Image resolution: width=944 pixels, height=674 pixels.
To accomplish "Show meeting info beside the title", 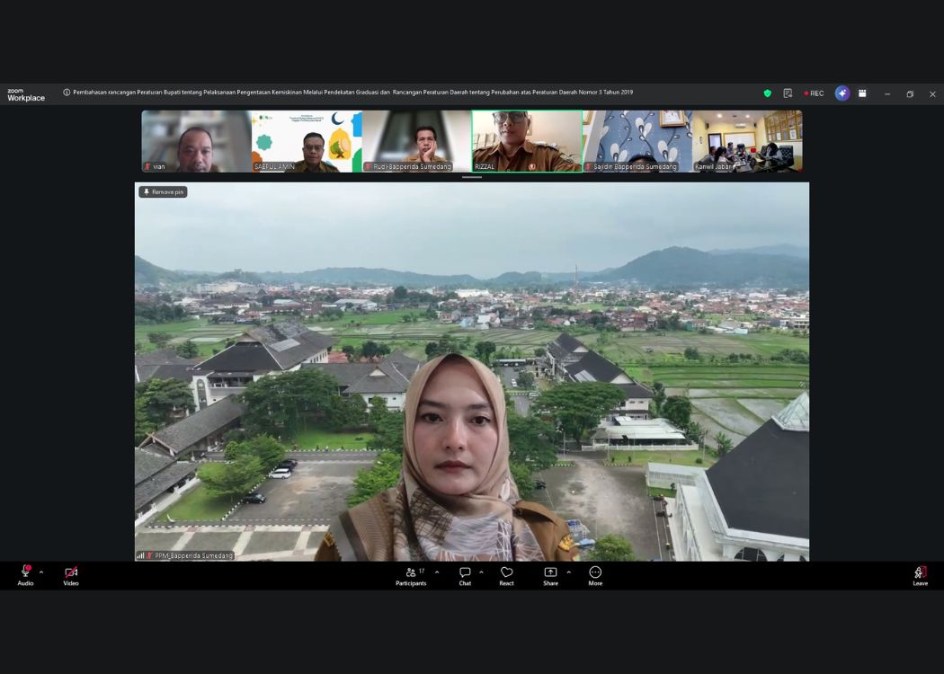I will click(67, 93).
